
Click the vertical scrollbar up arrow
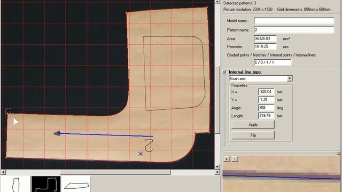pyautogui.click(x=217, y=2)
